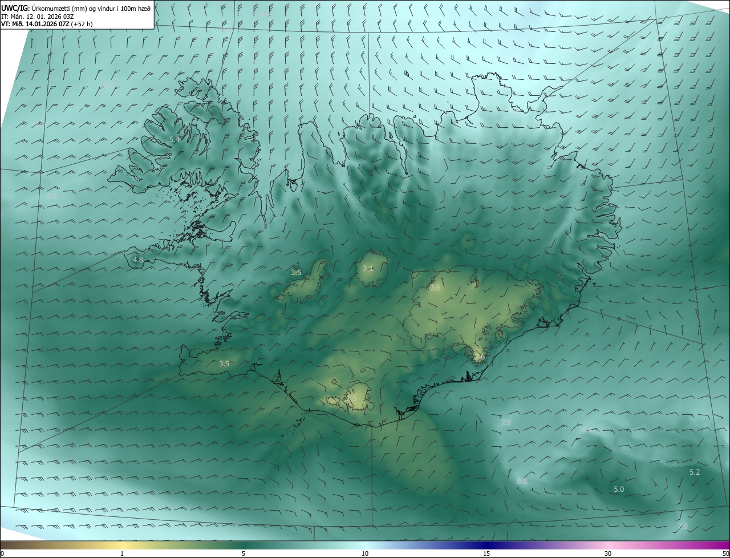Screen dimensions: 730x558
Task: Click the 'UWC/IG: Úrkomumætti (mm)' title line
Action: click(76, 8)
